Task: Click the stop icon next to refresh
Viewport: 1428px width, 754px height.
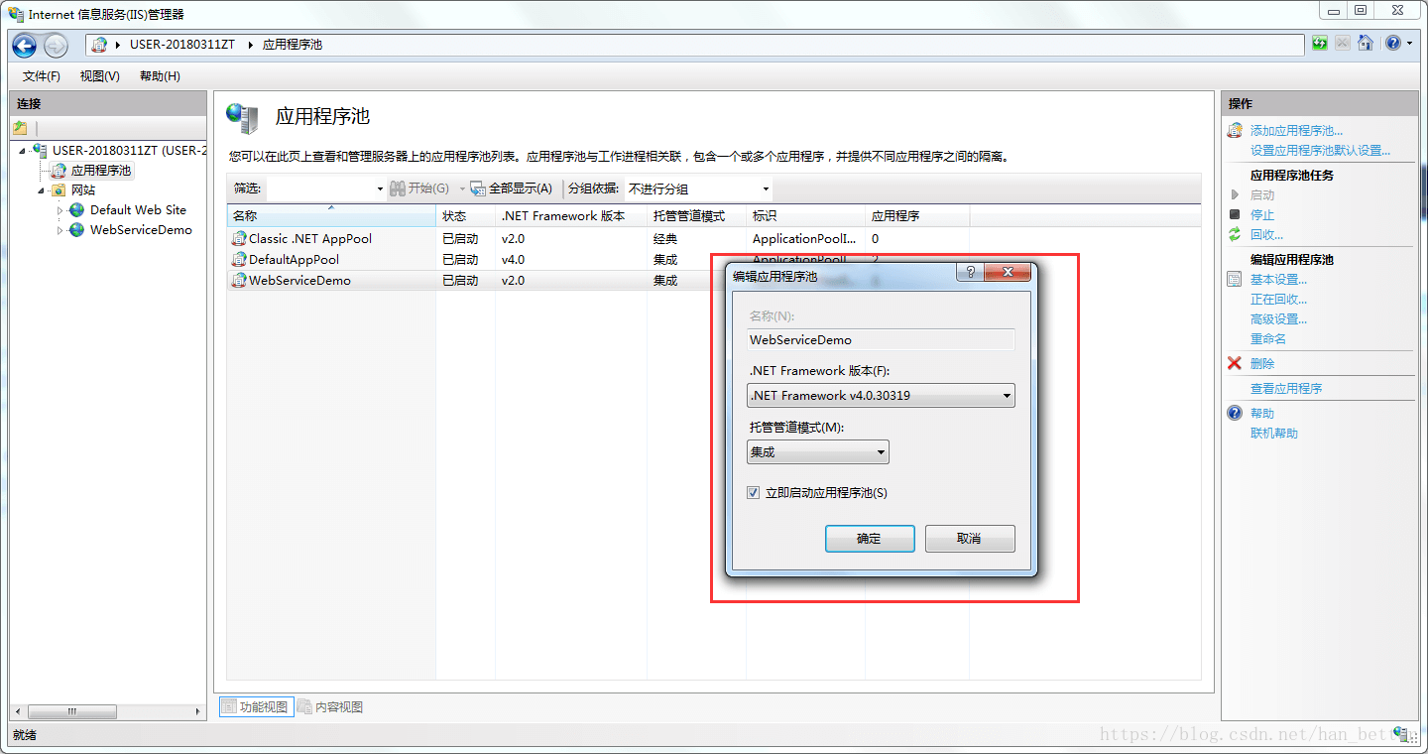Action: click(1342, 43)
